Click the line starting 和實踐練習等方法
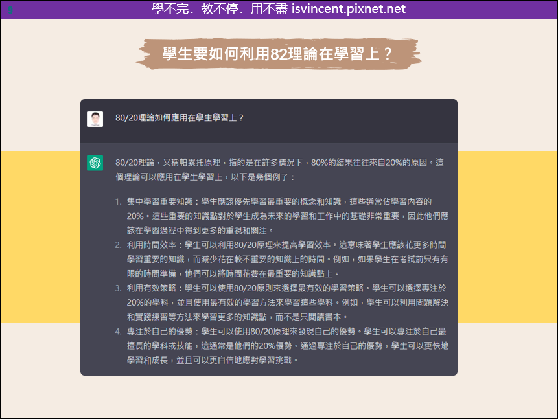558x419 pixels. (237, 317)
